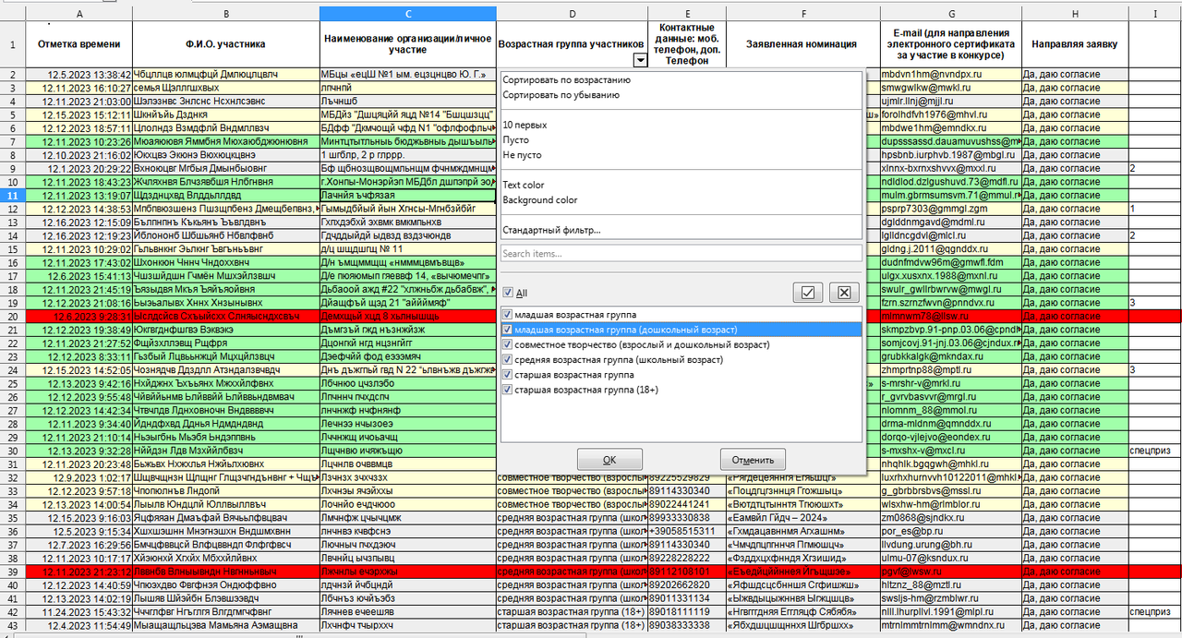Click email cell 'psprp7303@gmmgl.zgm'
Image resolution: width=1182 pixels, height=638 pixels.
[x=950, y=210]
